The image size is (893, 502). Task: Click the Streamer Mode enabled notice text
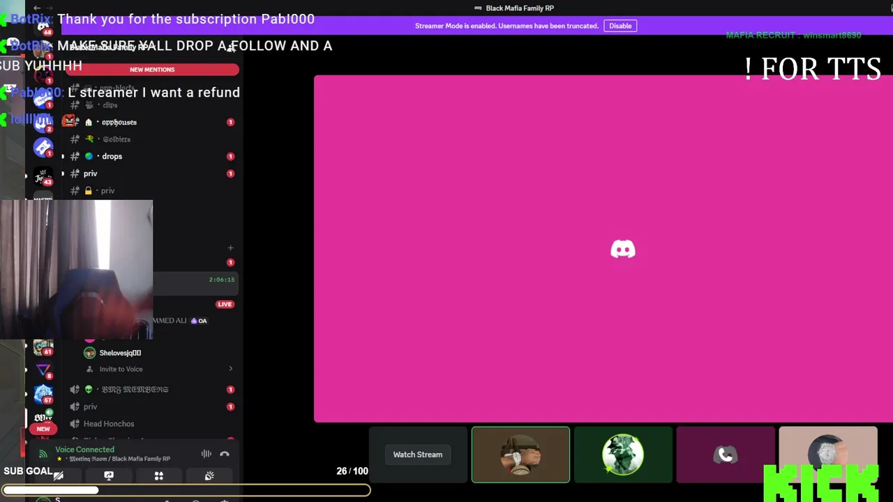[x=506, y=26]
